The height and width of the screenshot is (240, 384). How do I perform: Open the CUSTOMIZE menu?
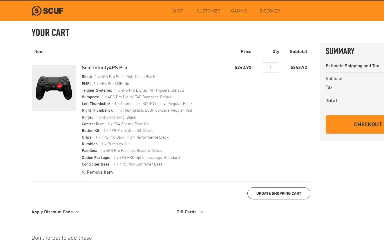point(208,11)
